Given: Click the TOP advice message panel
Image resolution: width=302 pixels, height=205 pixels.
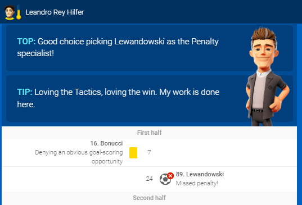Looking at the screenshot, I should [x=150, y=48].
